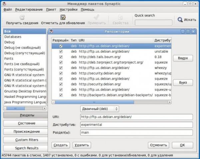Viewport: 200px width, 159px height.
Task: Click 'Отметить для обновления' toolbar icon
Action: (x=63, y=17)
